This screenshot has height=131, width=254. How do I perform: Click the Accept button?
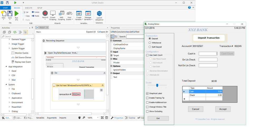point(223,109)
